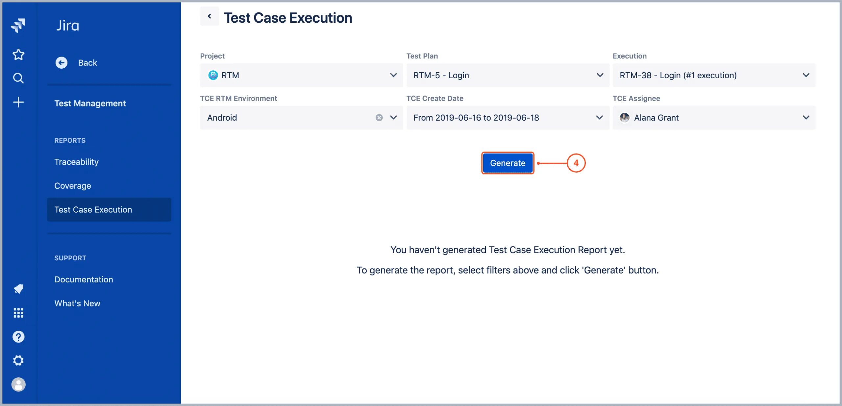Open the search magnifier icon

[x=18, y=78]
